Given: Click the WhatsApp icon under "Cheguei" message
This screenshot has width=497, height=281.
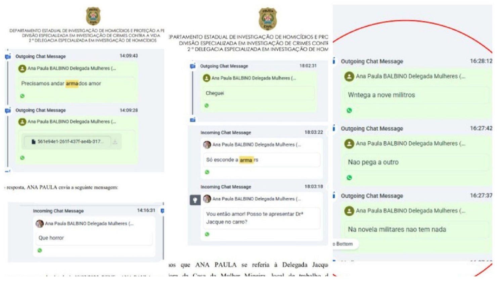Looking at the screenshot, I should coord(207,105).
